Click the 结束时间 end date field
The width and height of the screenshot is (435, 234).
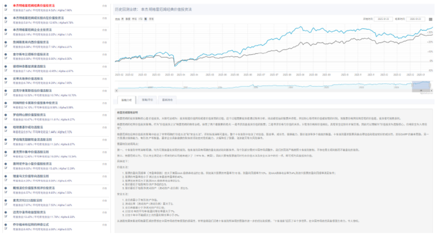415,19
